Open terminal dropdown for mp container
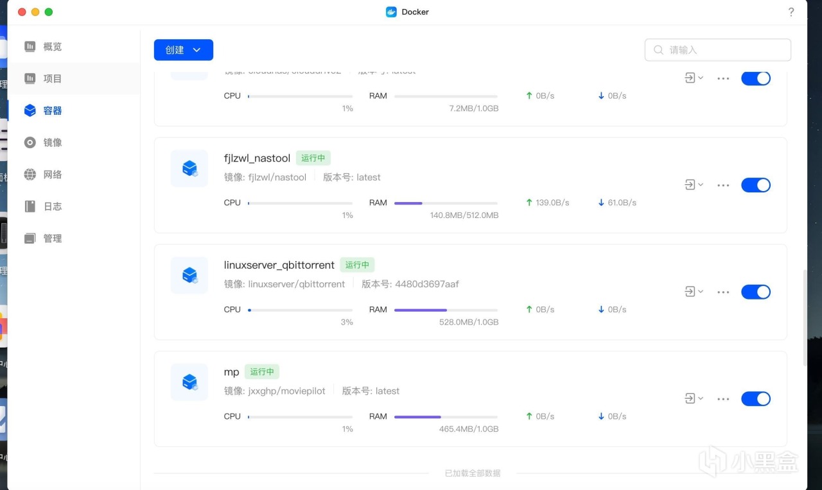 pyautogui.click(x=694, y=399)
